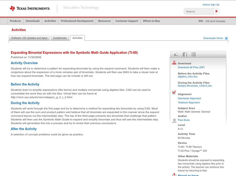Click the TI-89 / TI-89 Titanium device text
236x176 pixels.
point(190,147)
